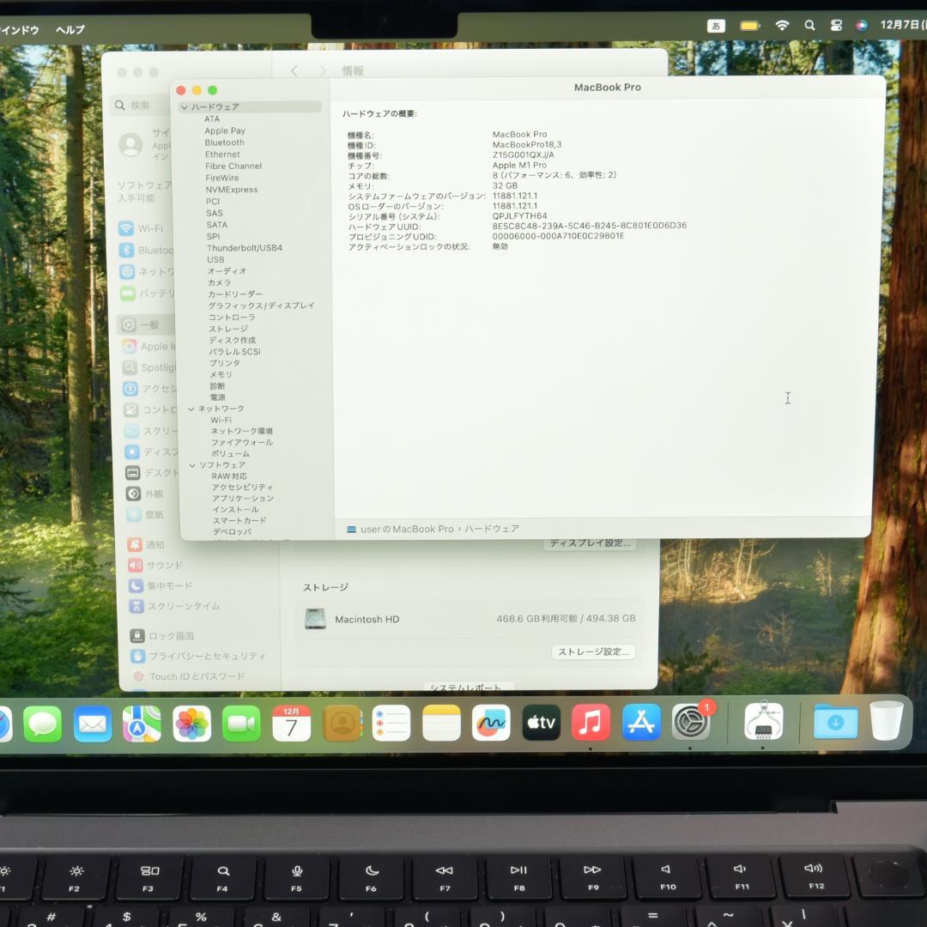This screenshot has height=927, width=927.
Task: Open ロック画面 settings in sidebar
Action: (171, 636)
